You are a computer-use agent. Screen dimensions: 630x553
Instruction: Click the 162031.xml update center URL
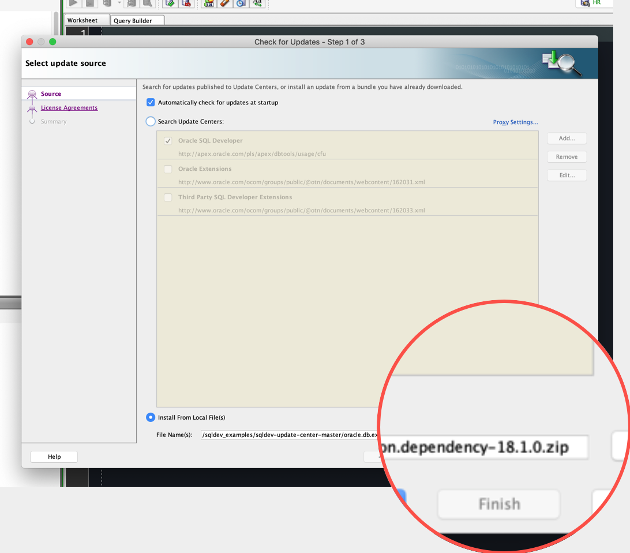pos(301,182)
